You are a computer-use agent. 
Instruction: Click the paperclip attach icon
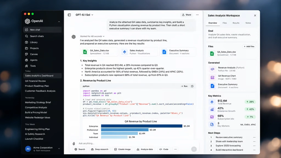[x=74, y=143]
